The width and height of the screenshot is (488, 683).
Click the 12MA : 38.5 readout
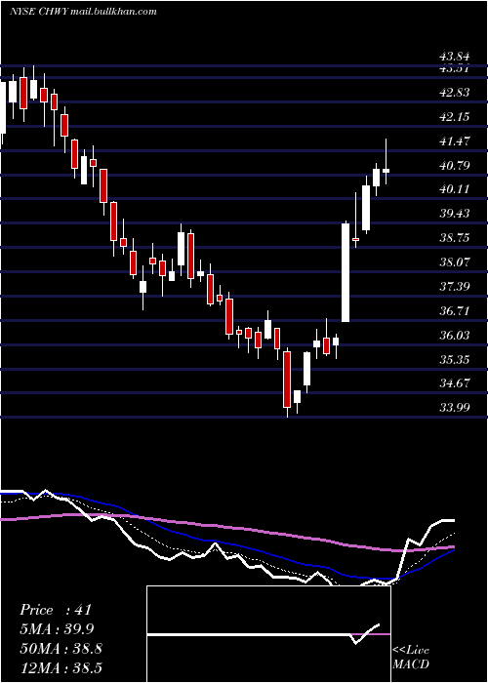pos(61,667)
